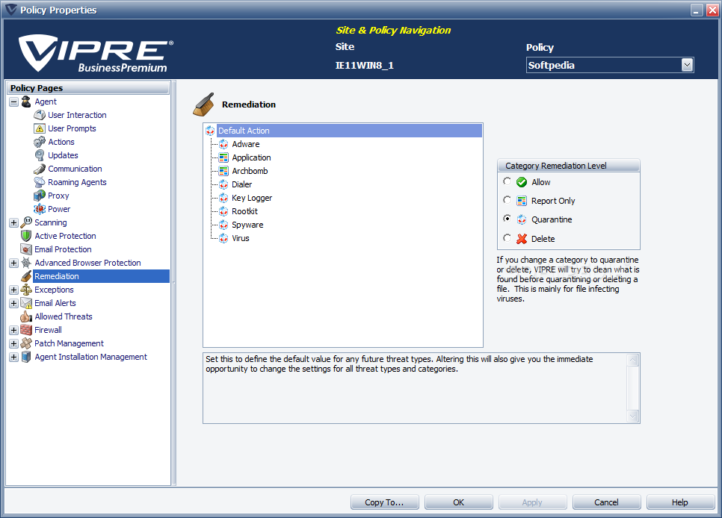Click the Copy To... button
This screenshot has width=722, height=518.
(384, 502)
